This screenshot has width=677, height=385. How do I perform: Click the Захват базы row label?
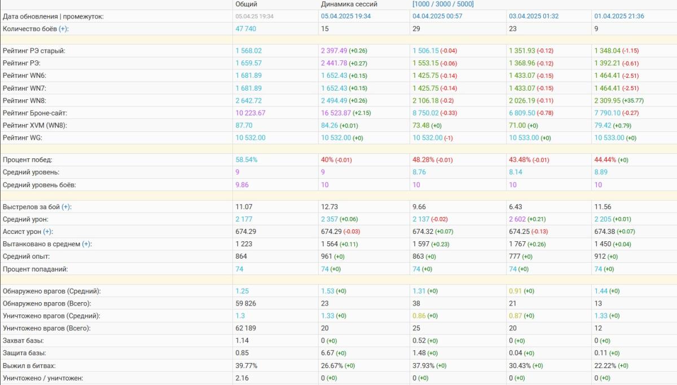[24, 340]
